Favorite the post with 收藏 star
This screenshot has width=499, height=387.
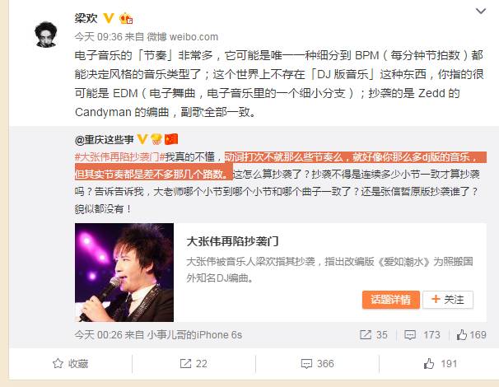click(x=70, y=363)
